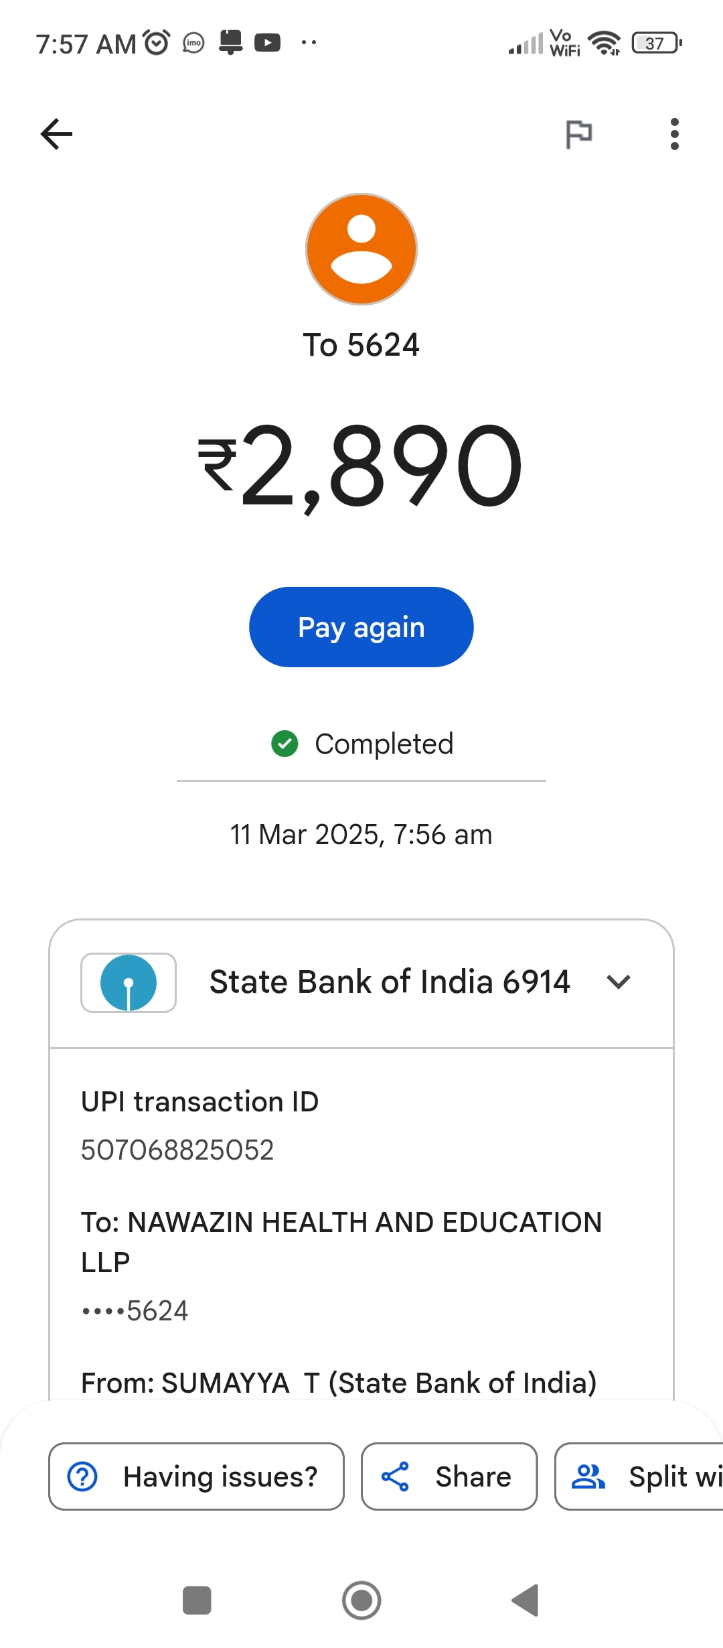Tap the State Bank of India logo
The height and width of the screenshot is (1648, 723).
tap(129, 983)
